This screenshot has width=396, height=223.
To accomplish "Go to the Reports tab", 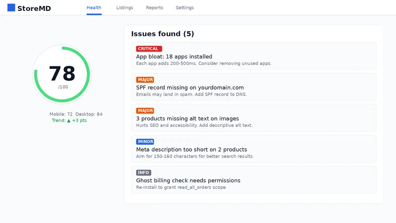I will click(x=154, y=7).
